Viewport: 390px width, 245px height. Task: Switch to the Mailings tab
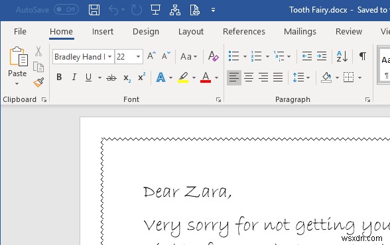click(x=300, y=32)
